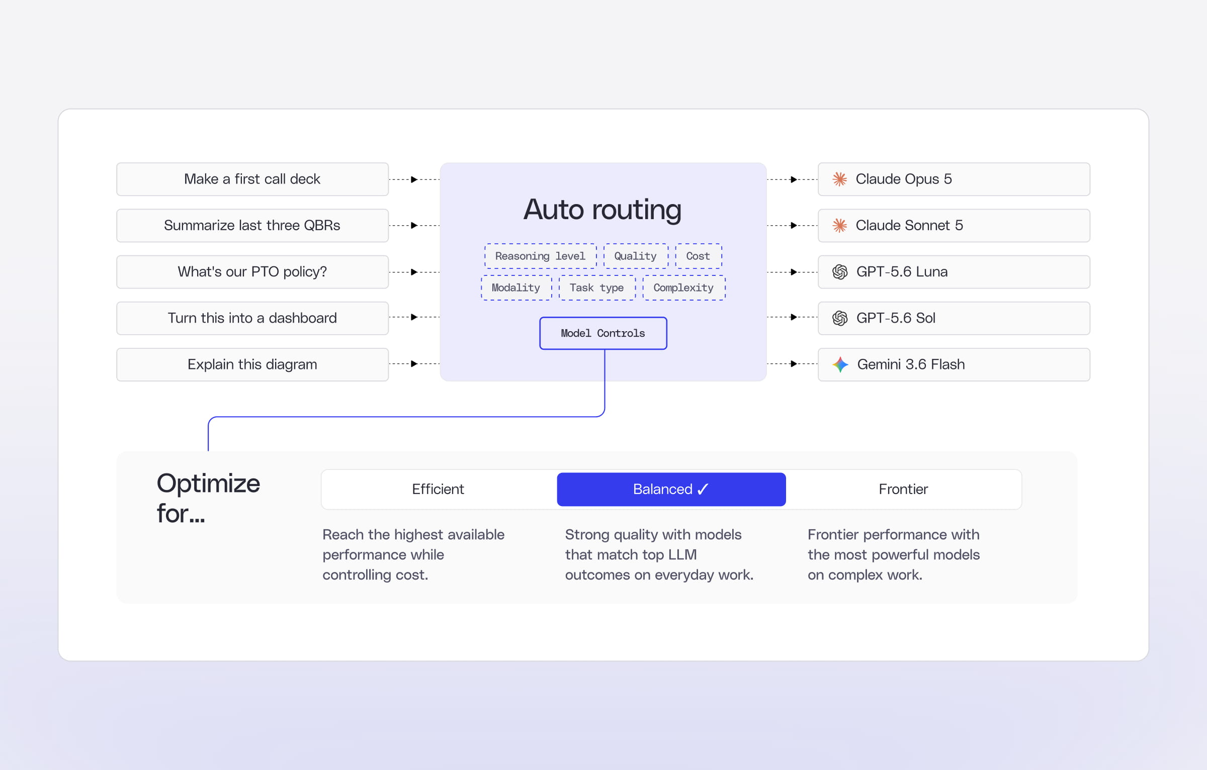Select the Efficient optimization option
The width and height of the screenshot is (1207, 770).
point(438,489)
